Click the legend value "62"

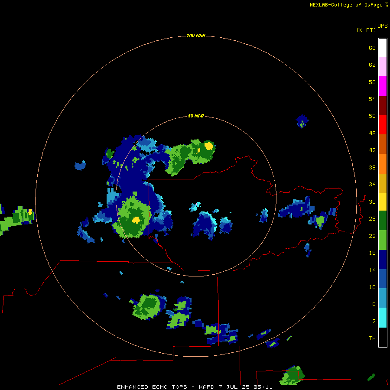[x=372, y=65]
